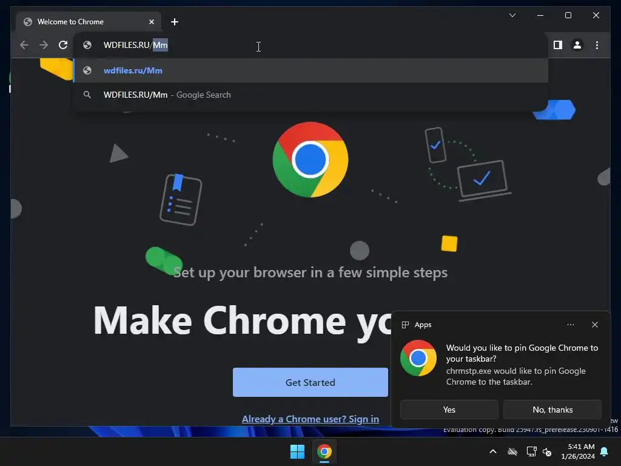
Task: Click the muted volume tray icon
Action: coord(547,451)
